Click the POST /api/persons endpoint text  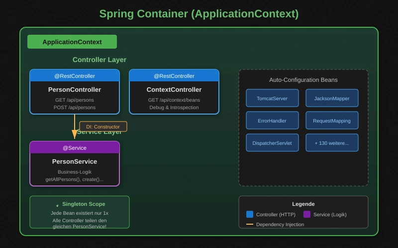[75, 107]
